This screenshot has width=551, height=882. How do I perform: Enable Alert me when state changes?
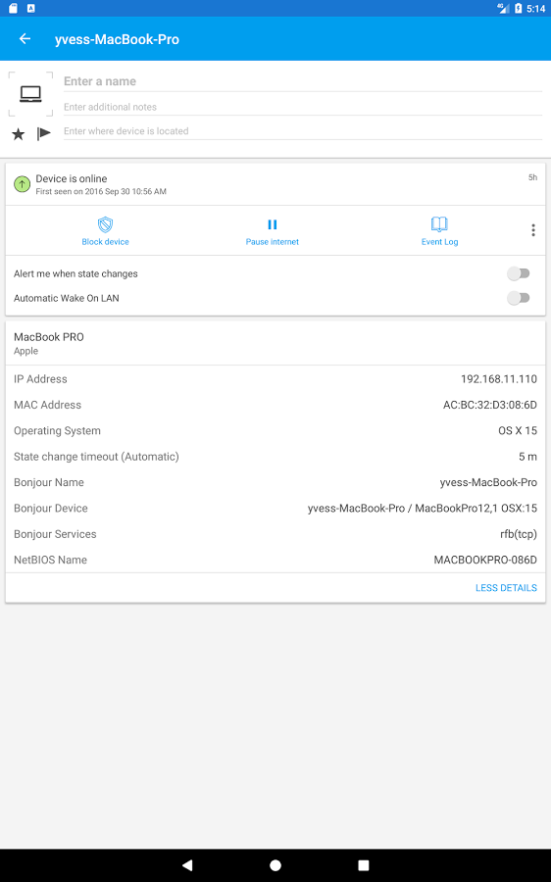point(519,273)
